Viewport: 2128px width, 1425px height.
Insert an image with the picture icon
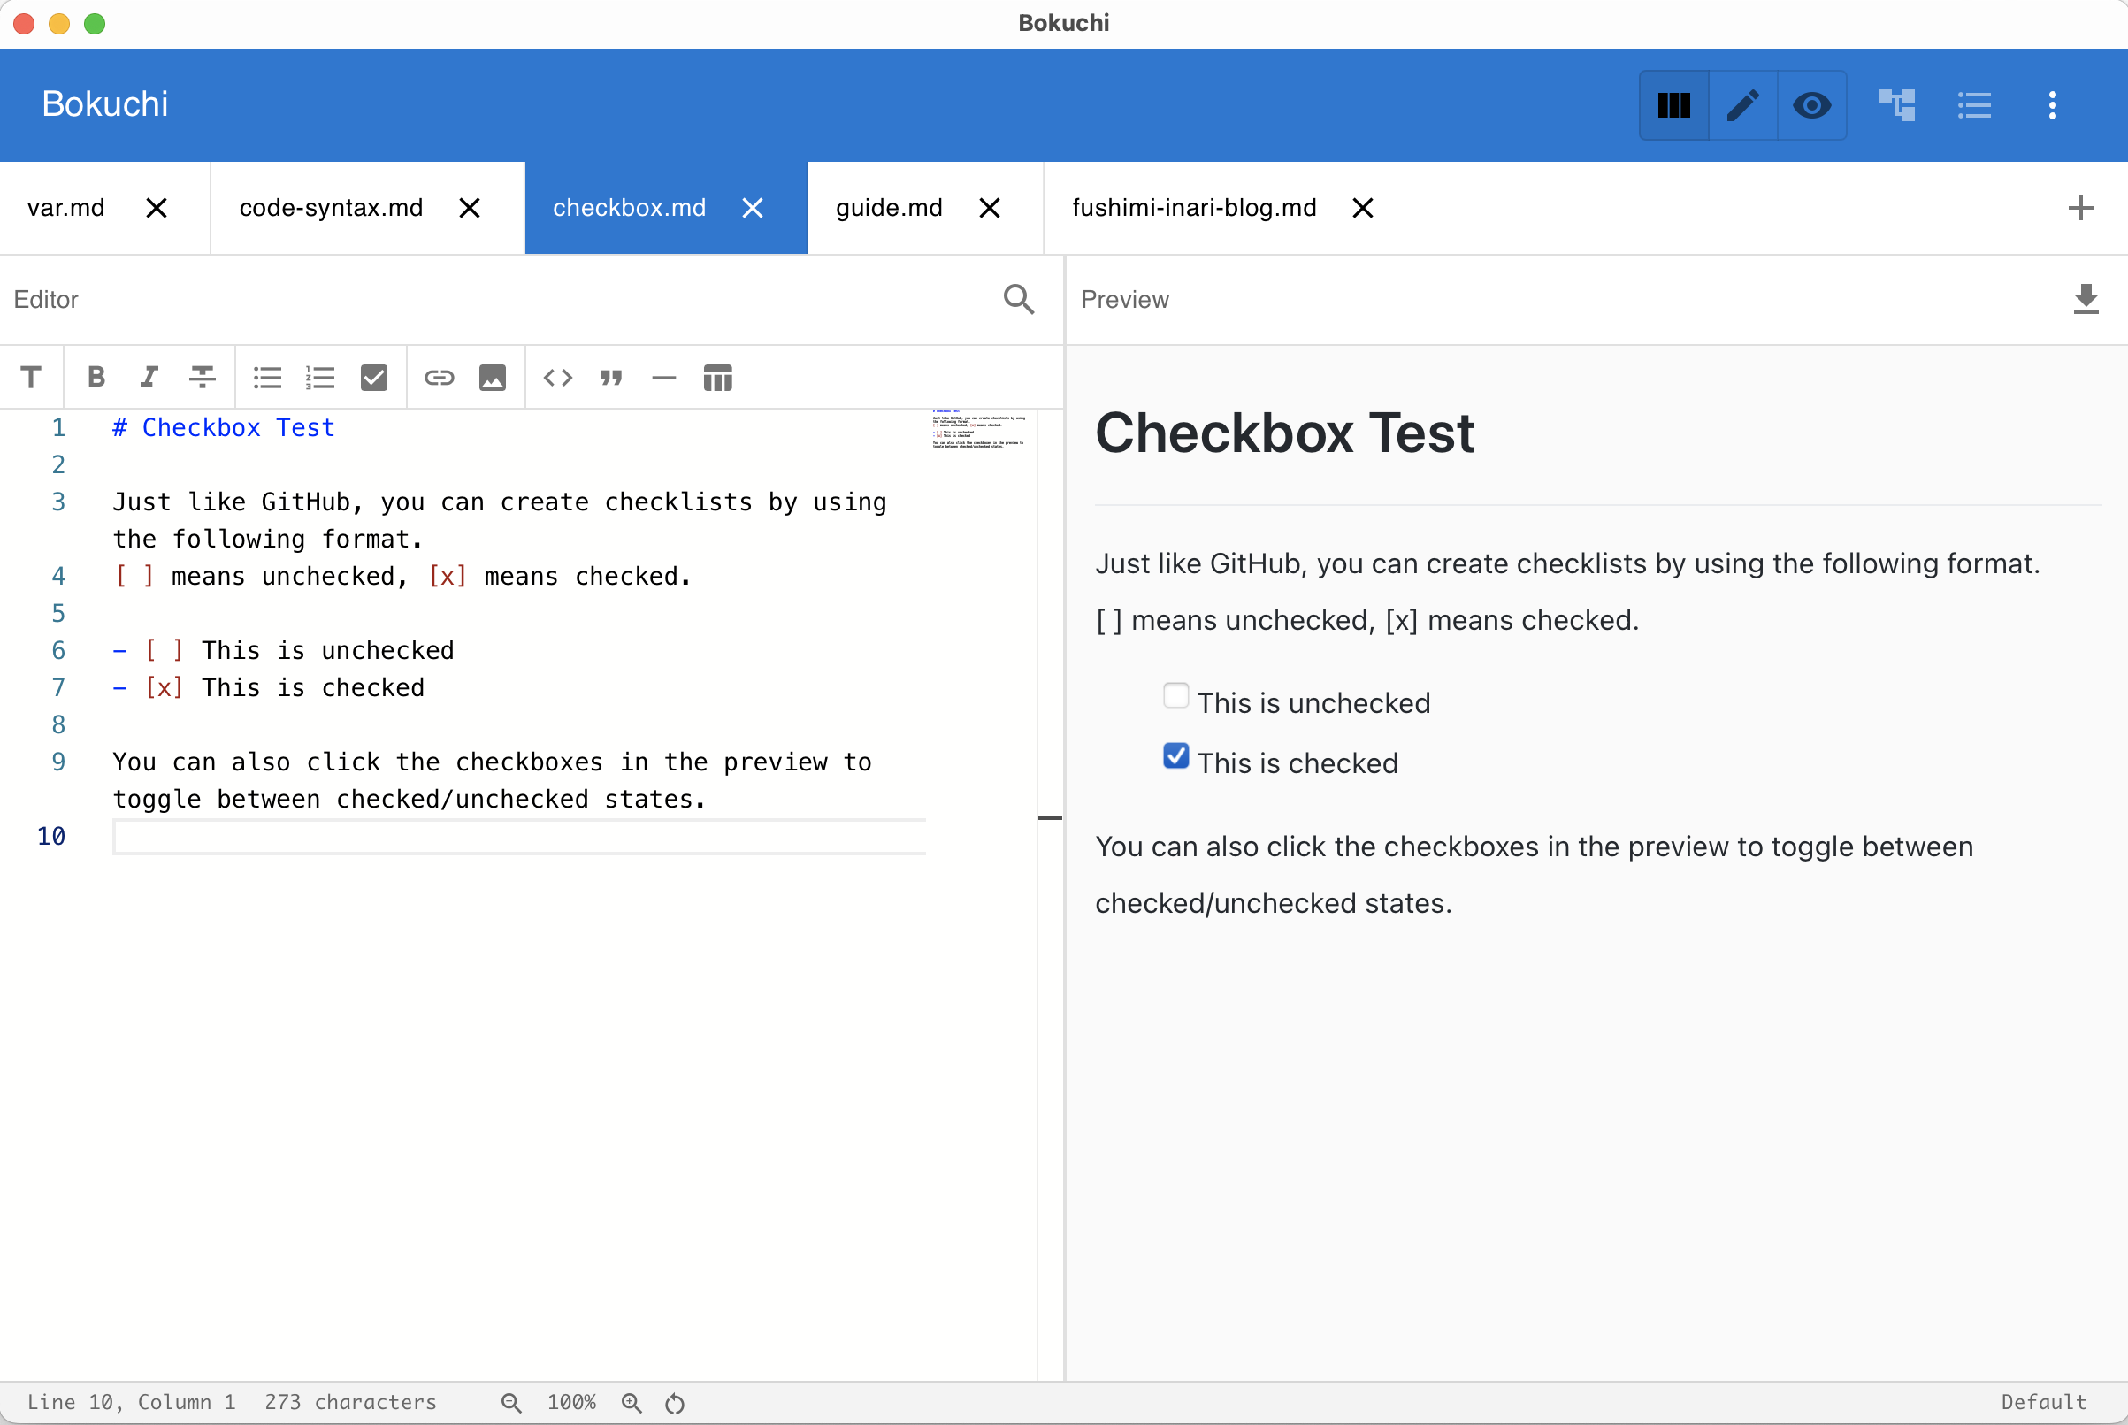pos(492,378)
